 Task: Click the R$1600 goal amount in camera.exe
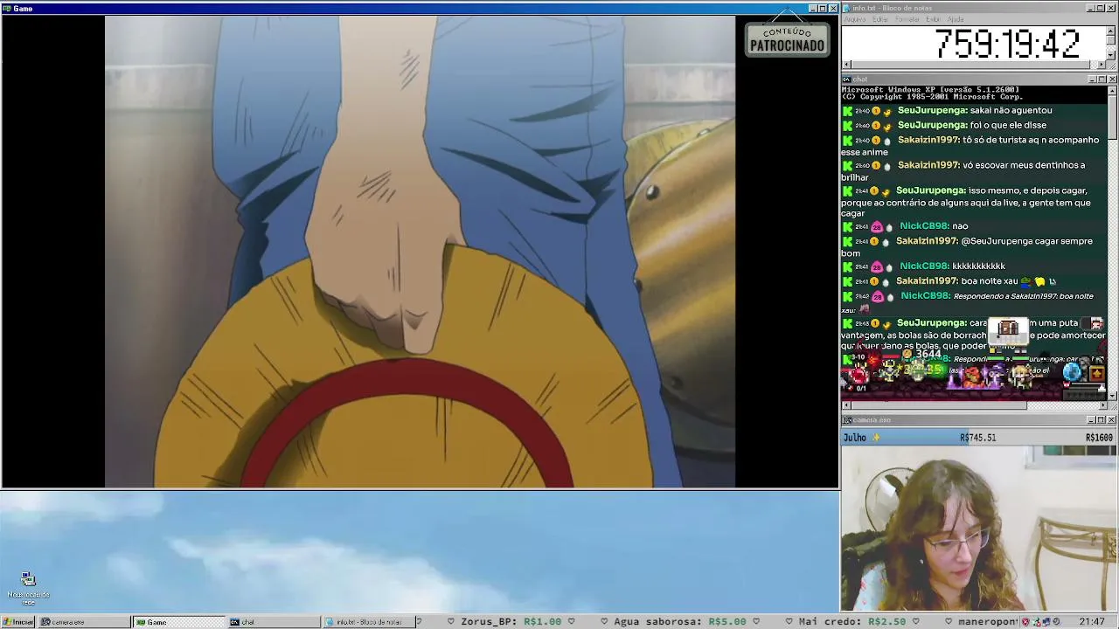[1099, 438]
